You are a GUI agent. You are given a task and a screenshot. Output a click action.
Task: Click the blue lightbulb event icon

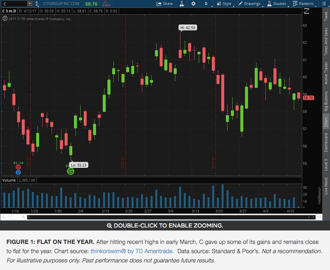tap(18, 172)
